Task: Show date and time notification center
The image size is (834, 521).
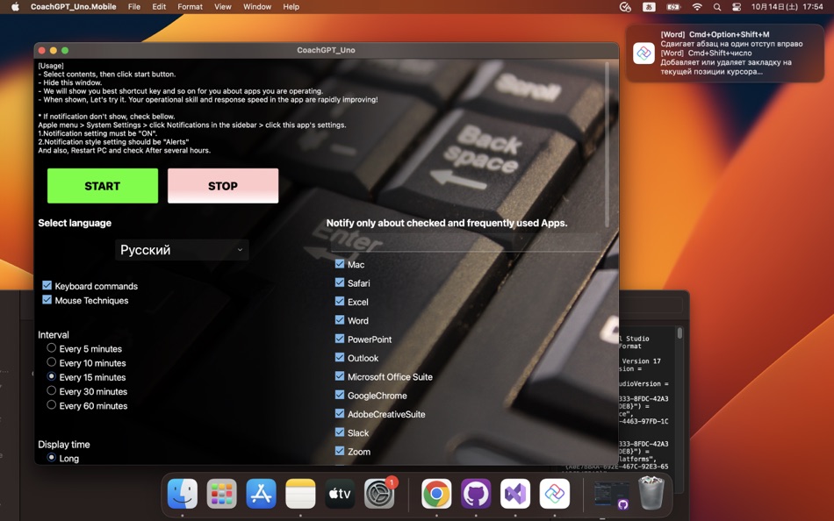Action: (787, 7)
